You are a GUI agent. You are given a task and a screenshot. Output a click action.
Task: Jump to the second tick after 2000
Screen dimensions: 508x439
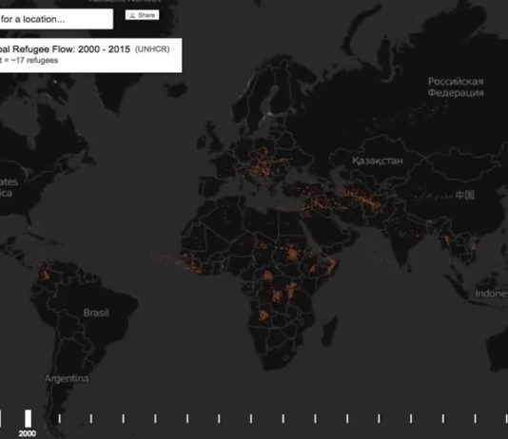point(91,419)
